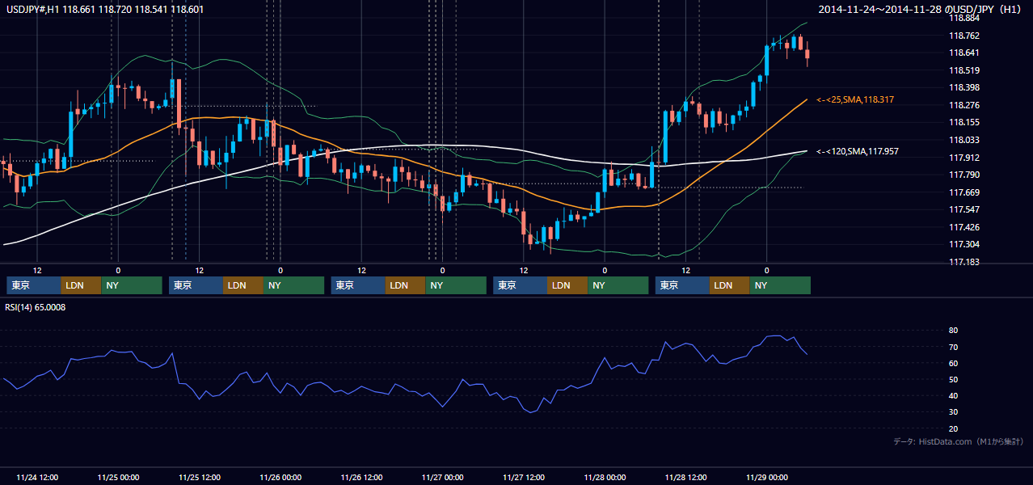The width and height of the screenshot is (1033, 485).
Task: Click the 11/29 00:00 time label
Action: (767, 477)
